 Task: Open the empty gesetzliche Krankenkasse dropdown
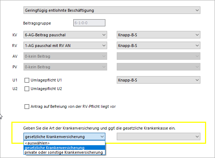coord(158,137)
